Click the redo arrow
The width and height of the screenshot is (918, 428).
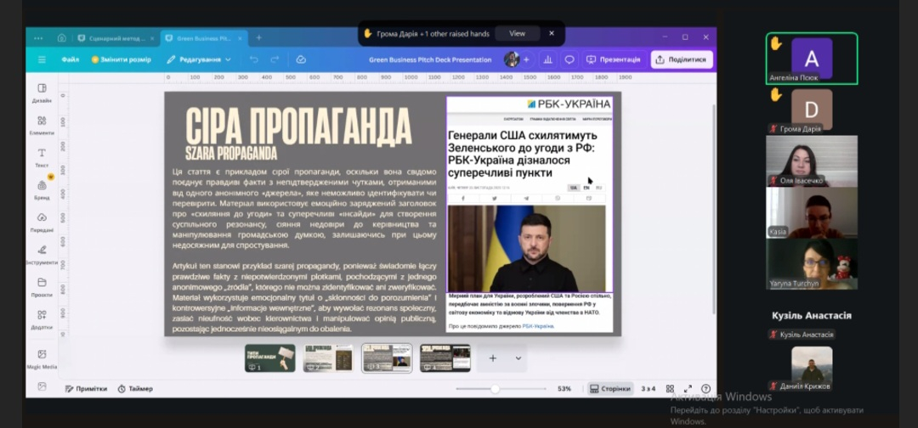[x=275, y=59]
